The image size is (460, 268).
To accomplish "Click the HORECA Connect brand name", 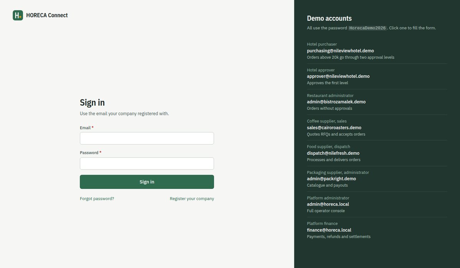I will tap(47, 15).
